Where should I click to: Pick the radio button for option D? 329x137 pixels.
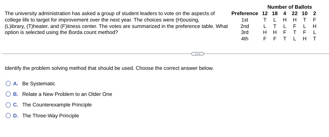tap(8, 115)
